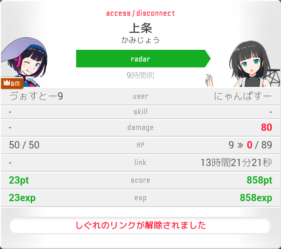Screen dimensions: 281x249
Task: Open station name 上条
Action: (x=140, y=28)
